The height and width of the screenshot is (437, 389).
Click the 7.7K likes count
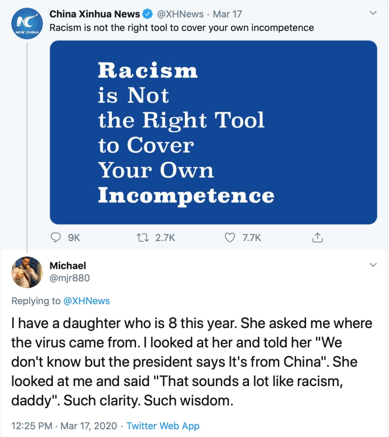[252, 237]
